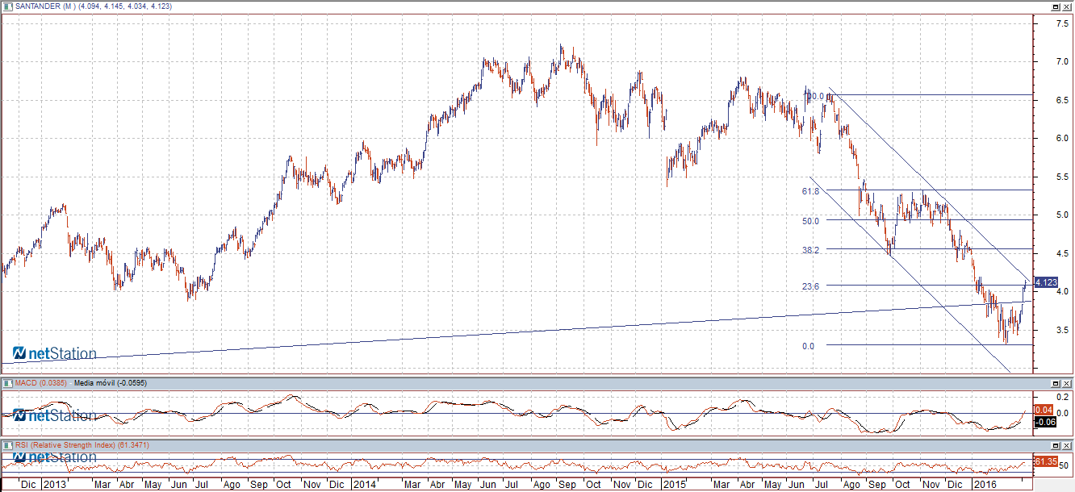Close the SANTANDER main price panel

coord(1067,6)
